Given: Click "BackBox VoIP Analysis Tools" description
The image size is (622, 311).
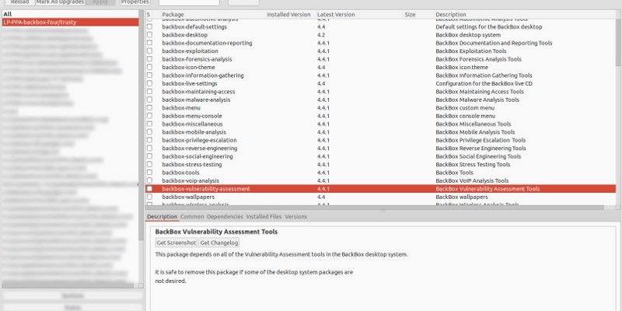Looking at the screenshot, I should pyautogui.click(x=472, y=180).
